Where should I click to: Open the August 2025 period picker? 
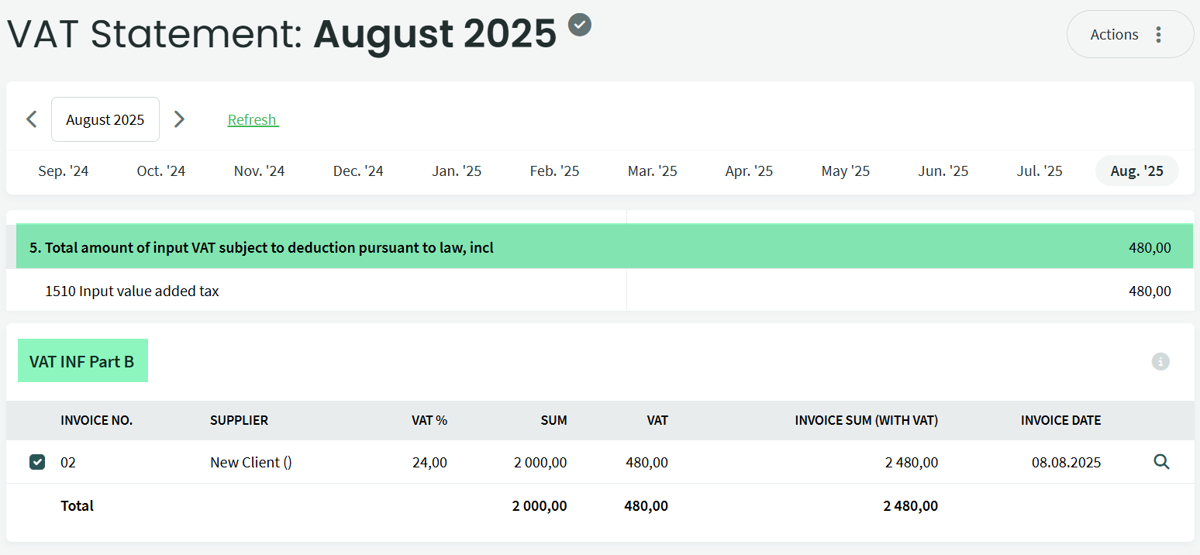(x=105, y=119)
